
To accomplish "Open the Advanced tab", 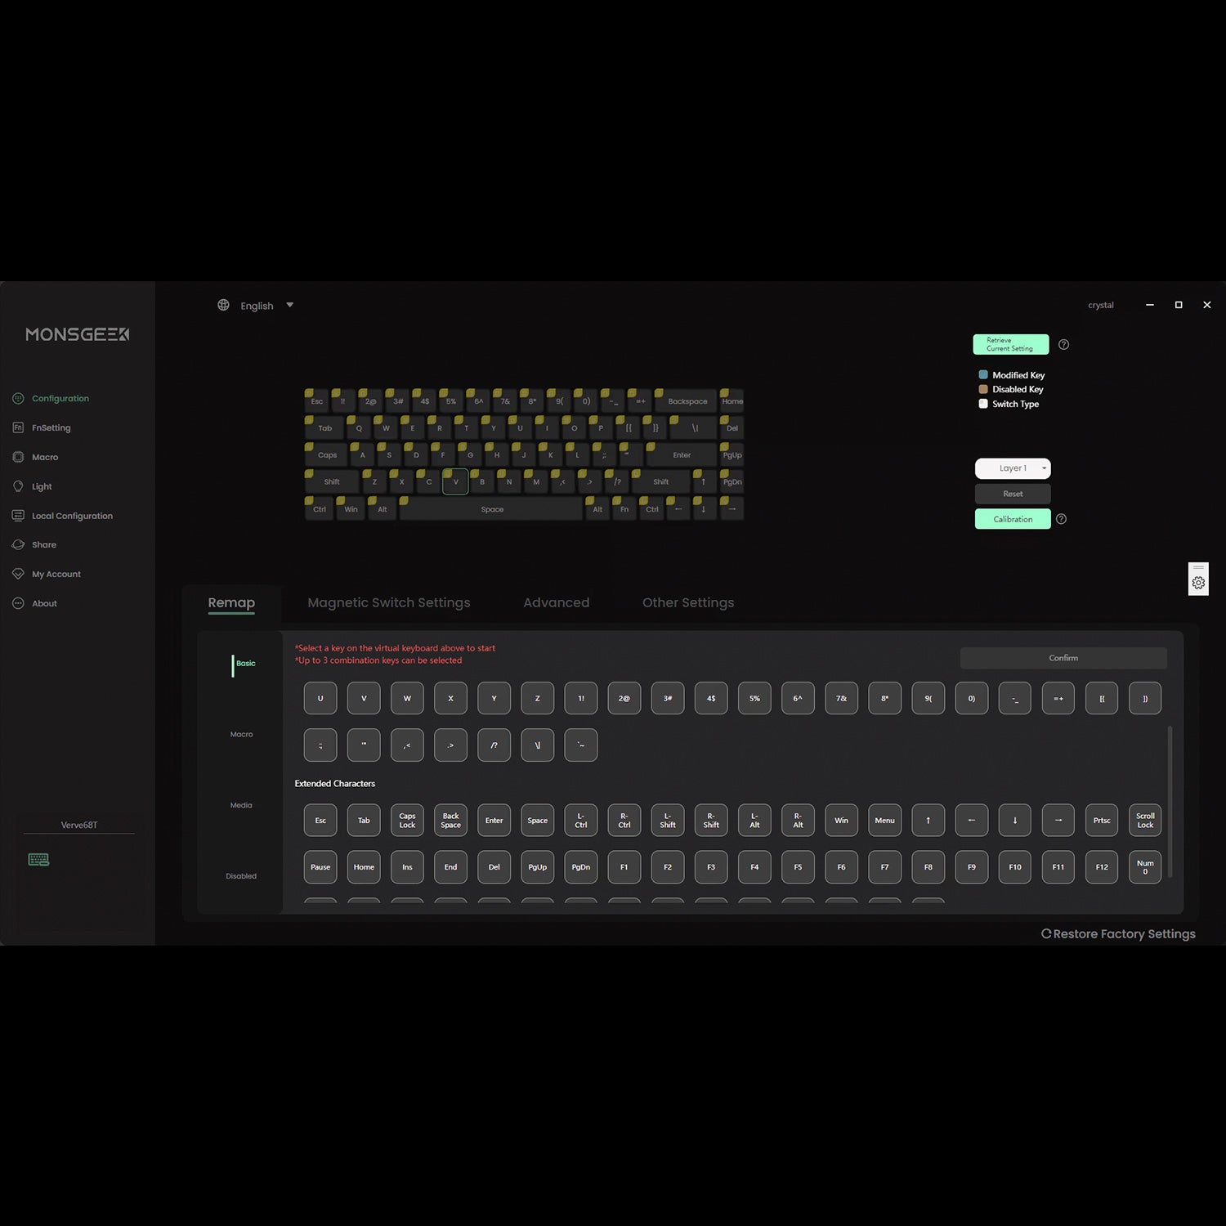I will point(556,602).
